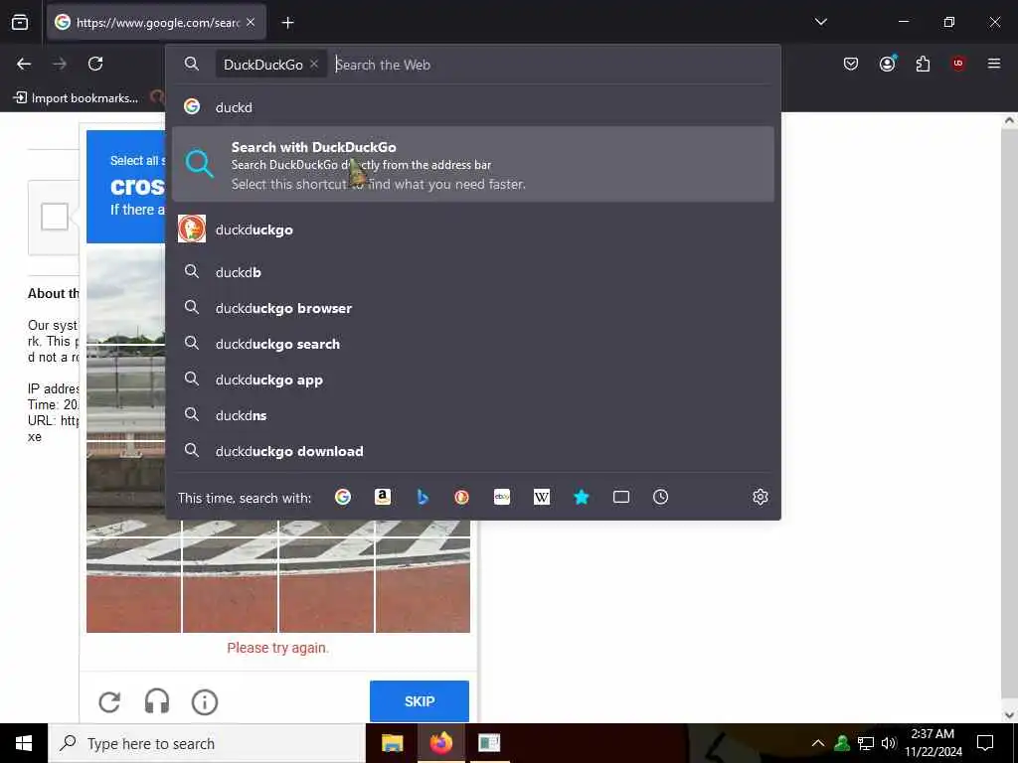Screen dimensions: 1018x763
Task: Open Windows notification center icon
Action: click(985, 743)
